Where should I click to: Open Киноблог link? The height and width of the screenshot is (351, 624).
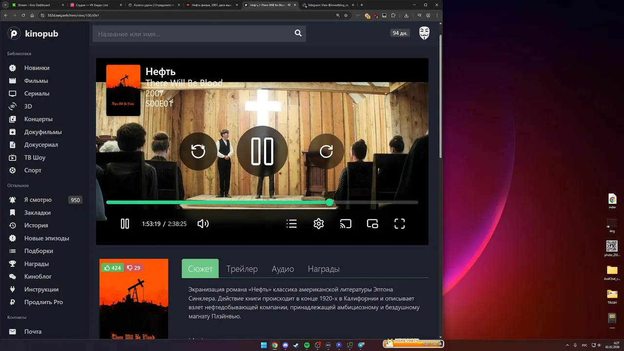[38, 276]
